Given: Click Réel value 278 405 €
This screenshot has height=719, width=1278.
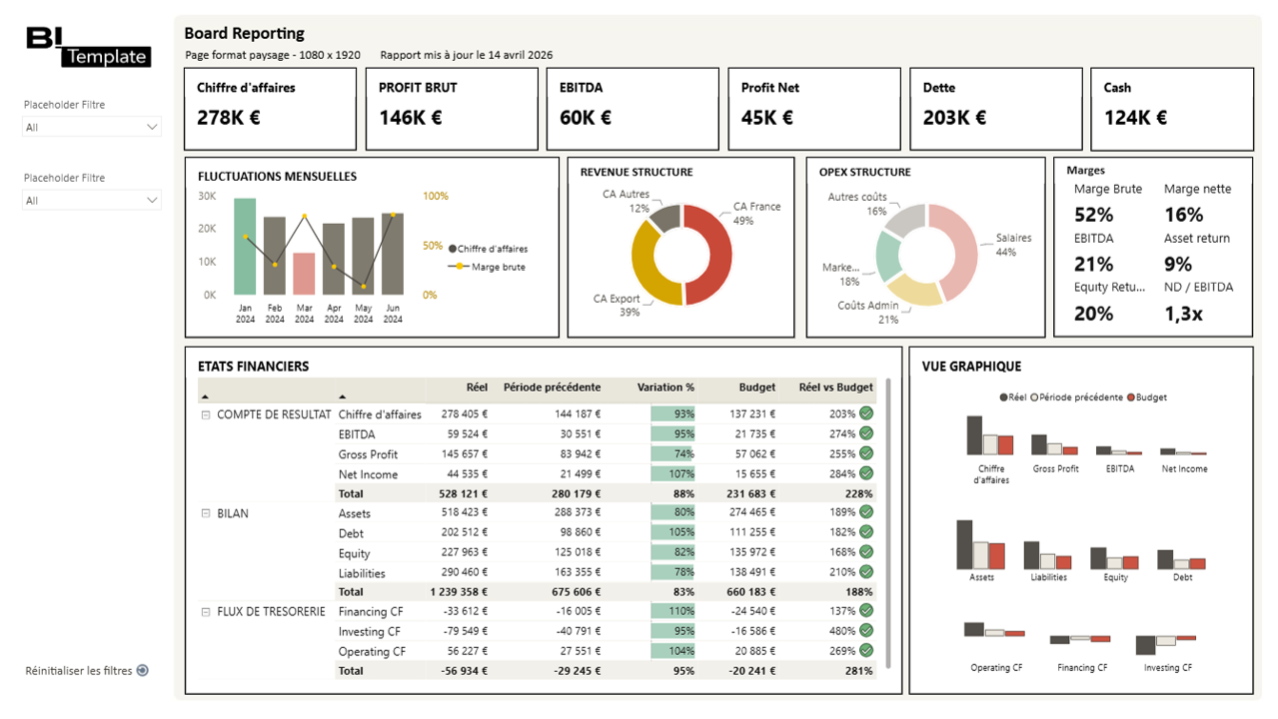Looking at the screenshot, I should point(465,413).
